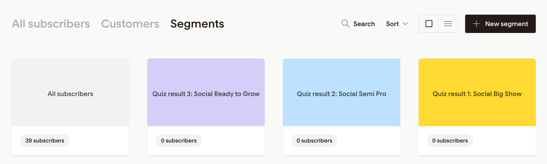Switch to list view layout
Image resolution: width=547 pixels, height=164 pixels.
448,24
